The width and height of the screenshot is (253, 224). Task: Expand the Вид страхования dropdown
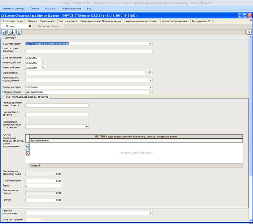click(x=150, y=44)
